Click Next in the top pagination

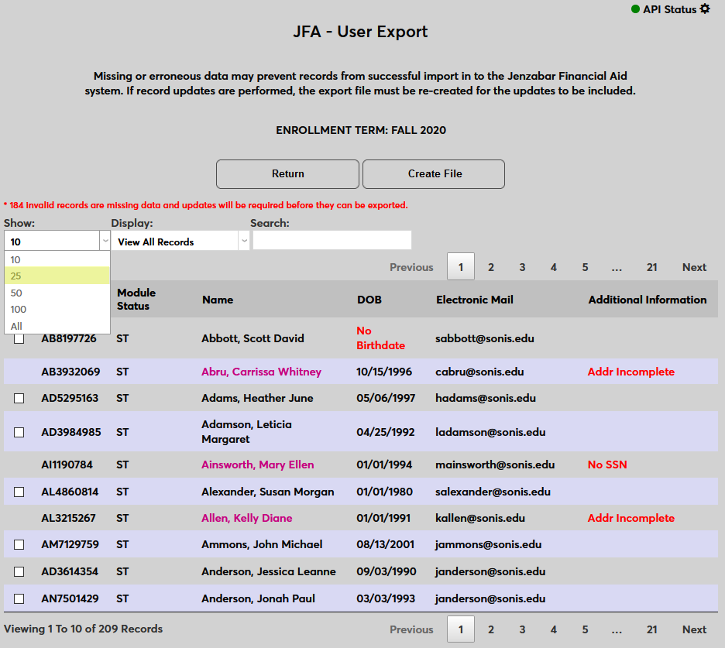pyautogui.click(x=694, y=267)
